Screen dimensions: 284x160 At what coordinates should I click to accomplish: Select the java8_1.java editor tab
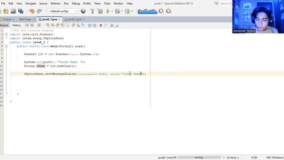[x=50, y=19]
